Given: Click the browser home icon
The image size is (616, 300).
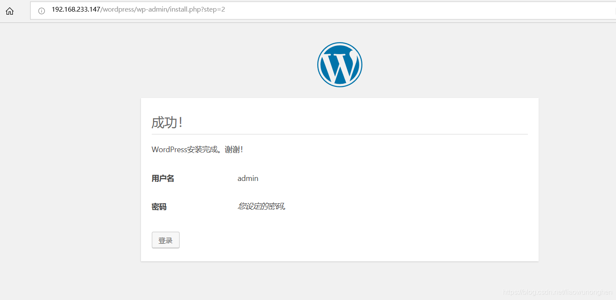Looking at the screenshot, I should coord(9,11).
